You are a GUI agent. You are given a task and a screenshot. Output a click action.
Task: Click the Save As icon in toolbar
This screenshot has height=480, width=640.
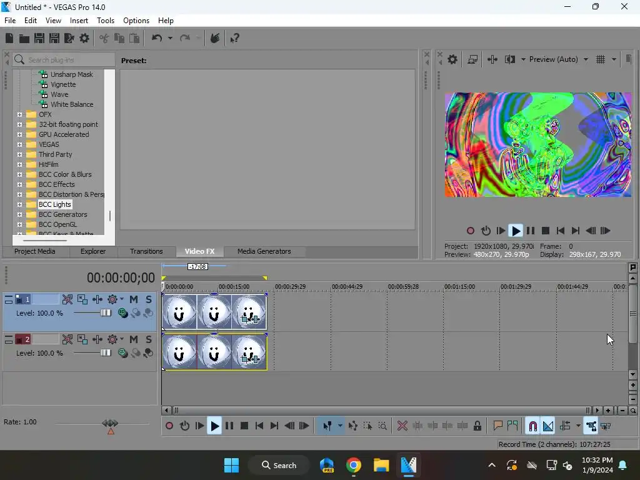[x=54, y=38]
